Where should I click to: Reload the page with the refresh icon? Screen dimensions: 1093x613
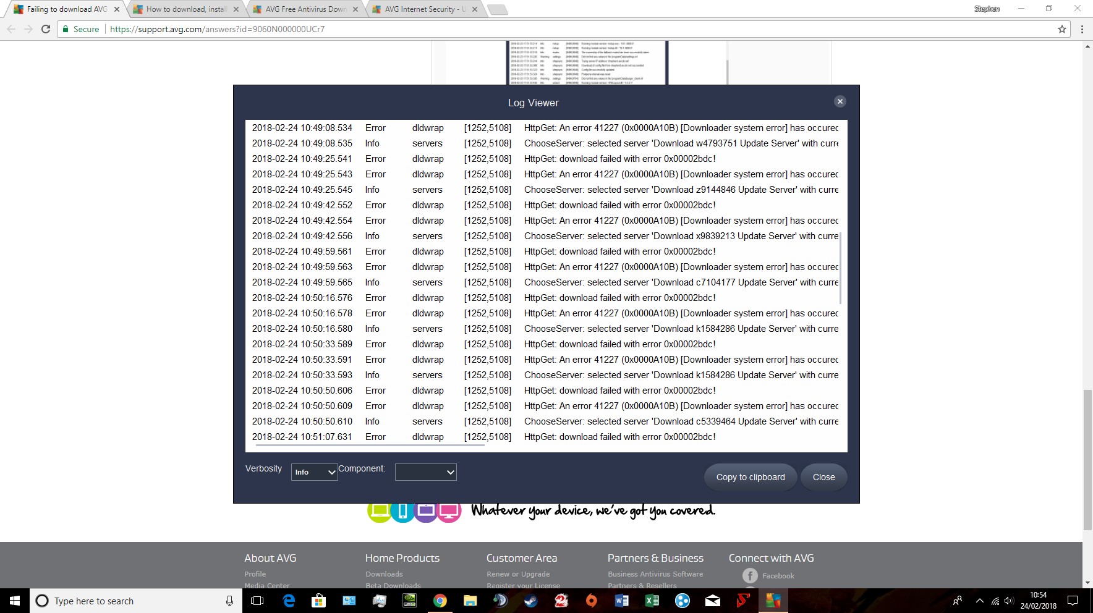pyautogui.click(x=46, y=29)
